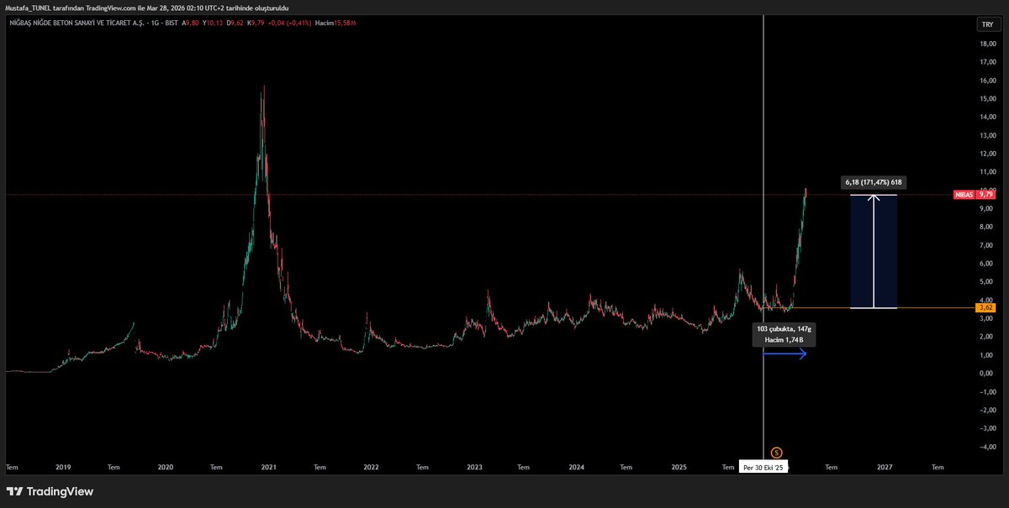Viewport: 1009px width, 508px height.
Task: Click the 2019 label on time axis
Action: coord(62,467)
